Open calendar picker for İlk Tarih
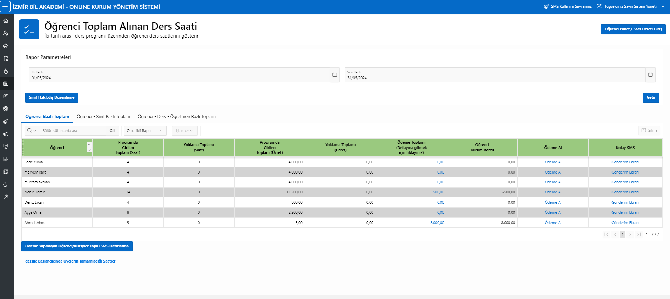Viewport: 670px width, 299px height. [x=334, y=75]
